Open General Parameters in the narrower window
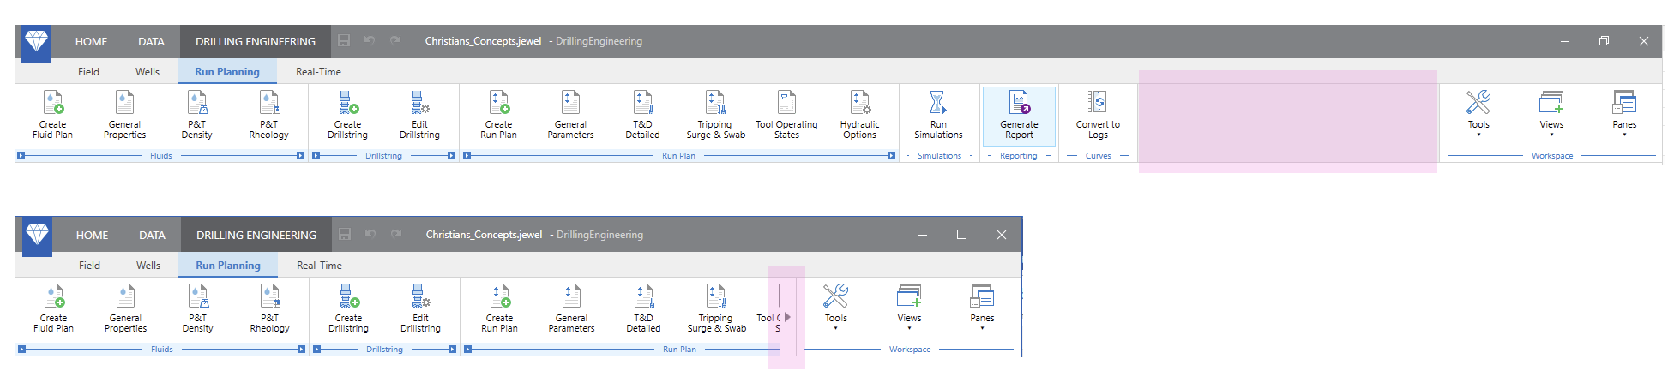The height and width of the screenshot is (377, 1674). (572, 308)
